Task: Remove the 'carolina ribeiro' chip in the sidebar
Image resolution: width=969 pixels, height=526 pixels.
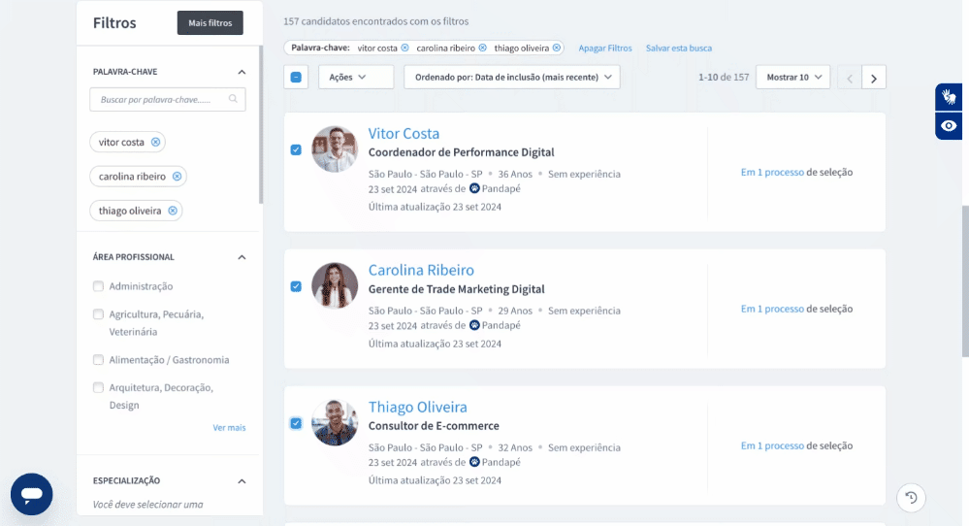Action: coord(177,177)
